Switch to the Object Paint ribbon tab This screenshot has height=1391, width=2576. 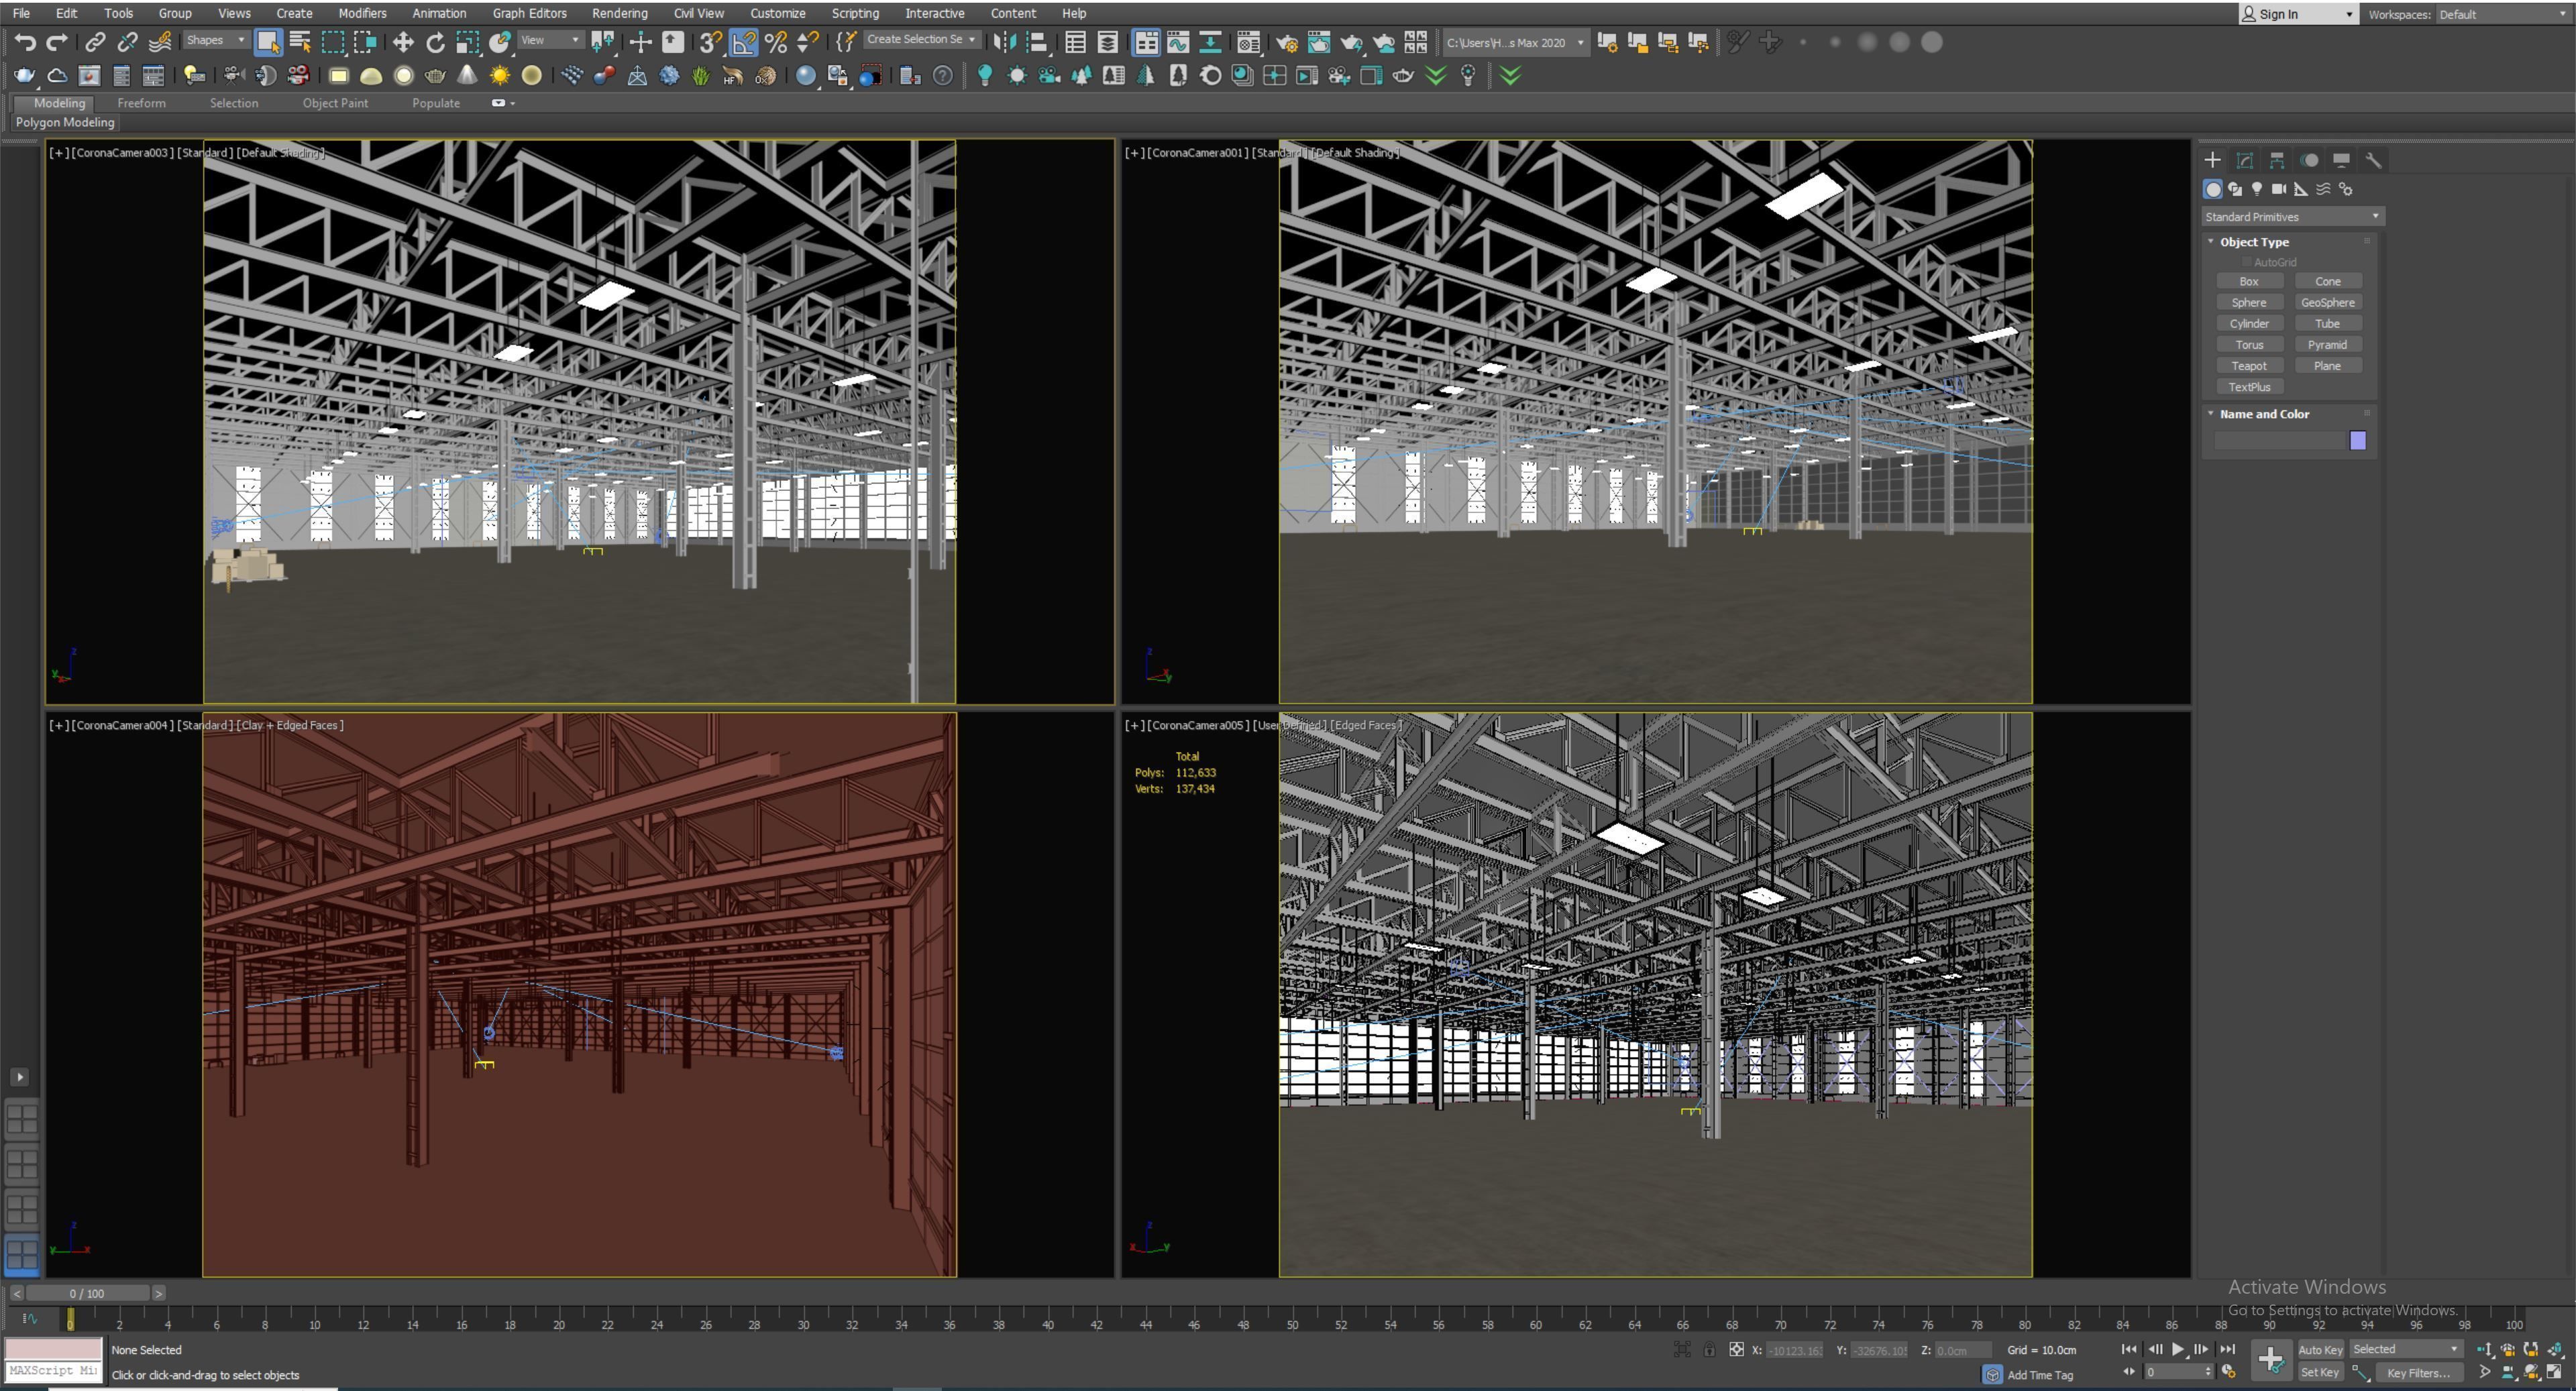(335, 103)
